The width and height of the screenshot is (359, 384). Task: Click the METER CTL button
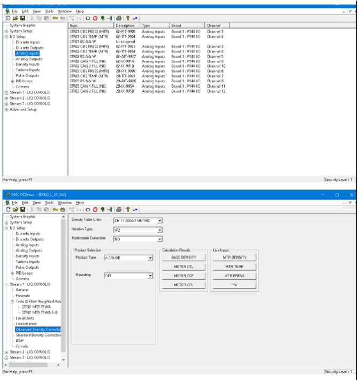pyautogui.click(x=184, y=267)
